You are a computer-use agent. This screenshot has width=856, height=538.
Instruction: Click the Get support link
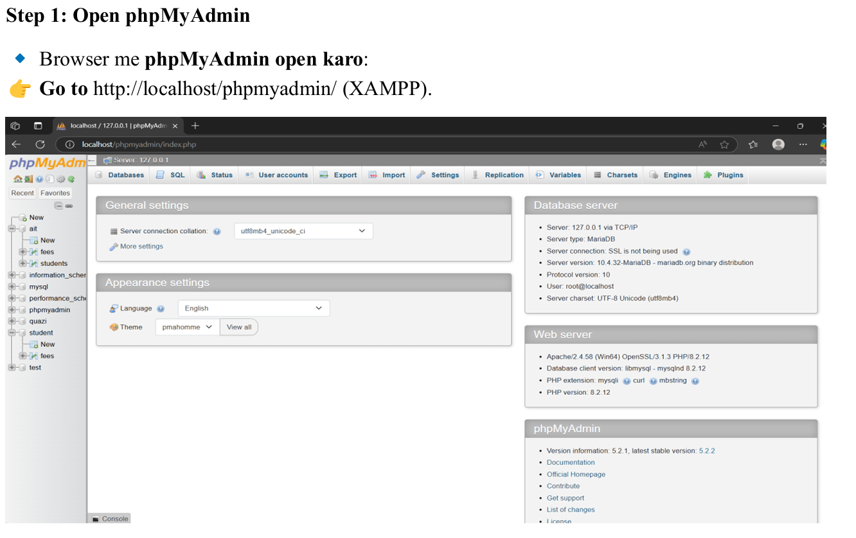[x=566, y=498]
